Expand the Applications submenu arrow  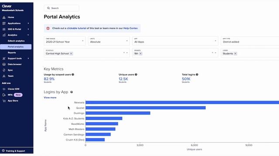[28, 23]
